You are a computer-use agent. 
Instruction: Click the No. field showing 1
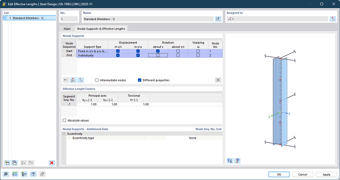[69, 19]
